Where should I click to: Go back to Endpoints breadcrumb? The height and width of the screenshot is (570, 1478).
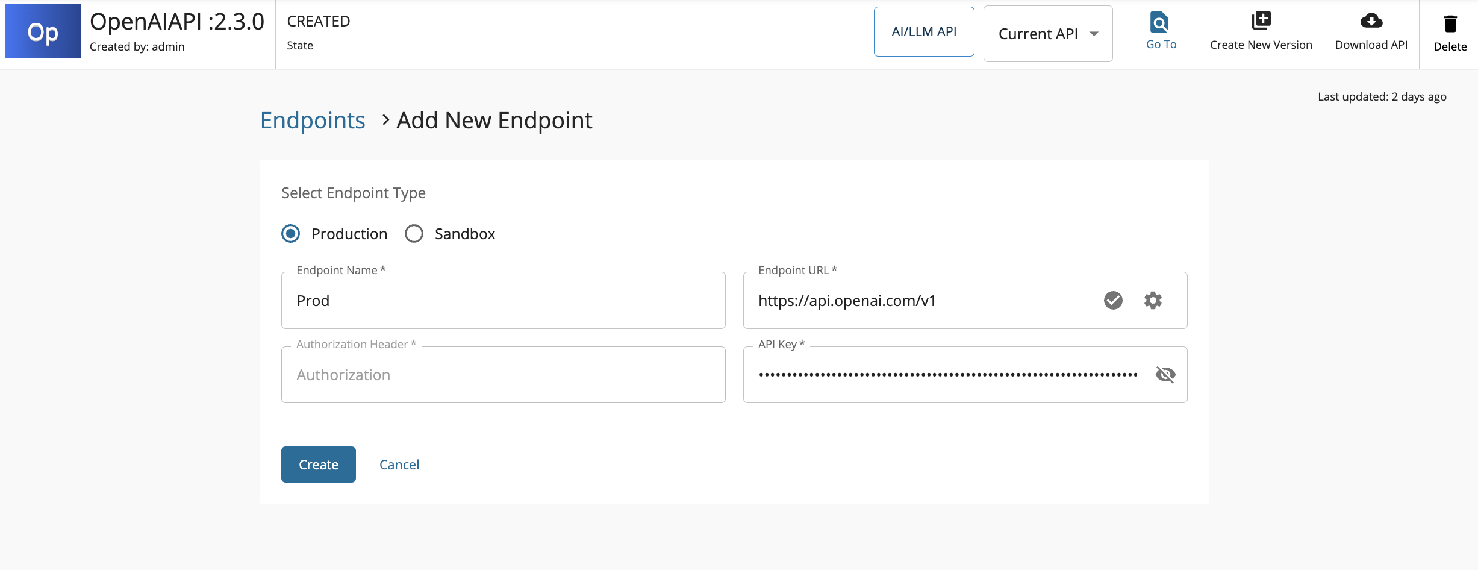[x=313, y=121]
